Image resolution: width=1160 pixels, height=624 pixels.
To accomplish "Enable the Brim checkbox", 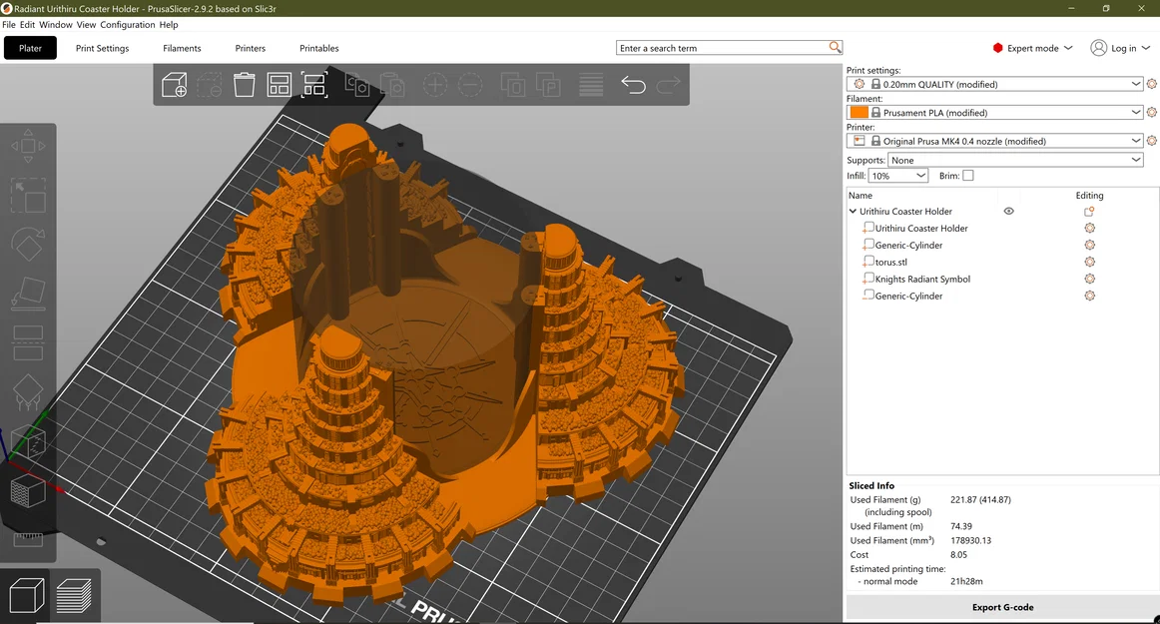I will tap(967, 176).
